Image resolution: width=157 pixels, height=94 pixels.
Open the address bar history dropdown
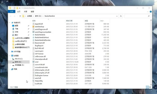(x=117, y=16)
